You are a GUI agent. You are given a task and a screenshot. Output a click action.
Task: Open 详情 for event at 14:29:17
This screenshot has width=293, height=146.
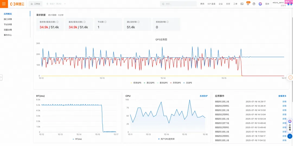[284, 102]
